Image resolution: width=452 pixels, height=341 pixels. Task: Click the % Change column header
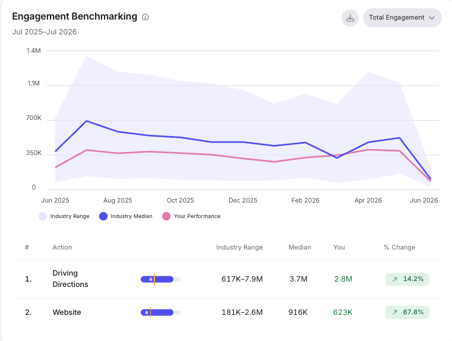400,247
